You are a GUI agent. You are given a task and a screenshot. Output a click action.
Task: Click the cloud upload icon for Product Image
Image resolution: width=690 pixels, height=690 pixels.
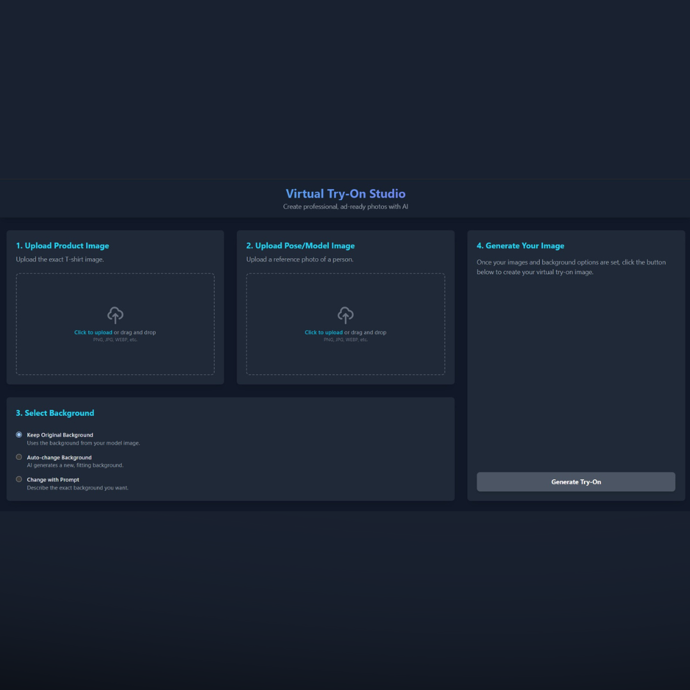(115, 315)
